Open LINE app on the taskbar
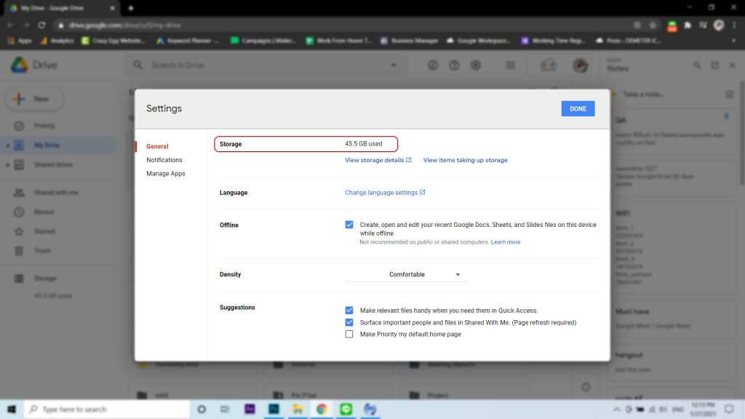 pos(346,409)
